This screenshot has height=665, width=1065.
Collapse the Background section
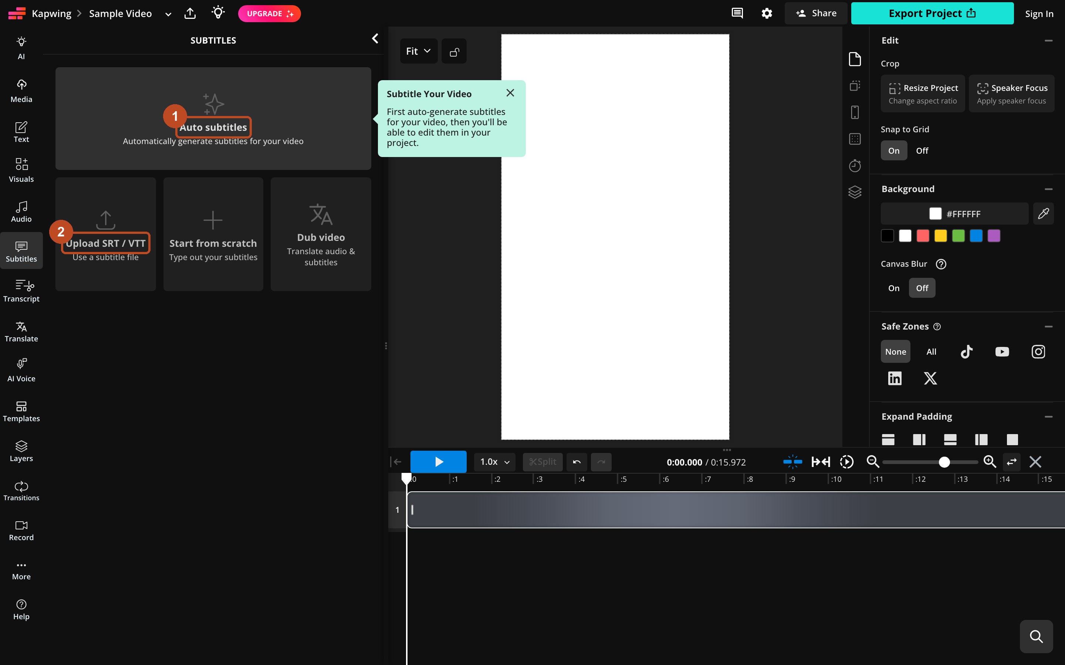click(x=1048, y=189)
